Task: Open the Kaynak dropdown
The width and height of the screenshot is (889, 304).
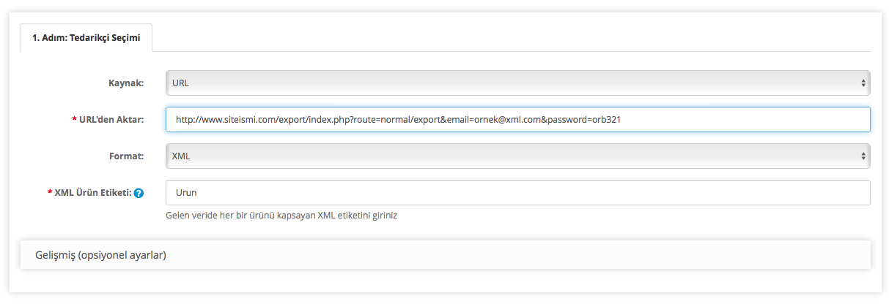Action: point(517,83)
